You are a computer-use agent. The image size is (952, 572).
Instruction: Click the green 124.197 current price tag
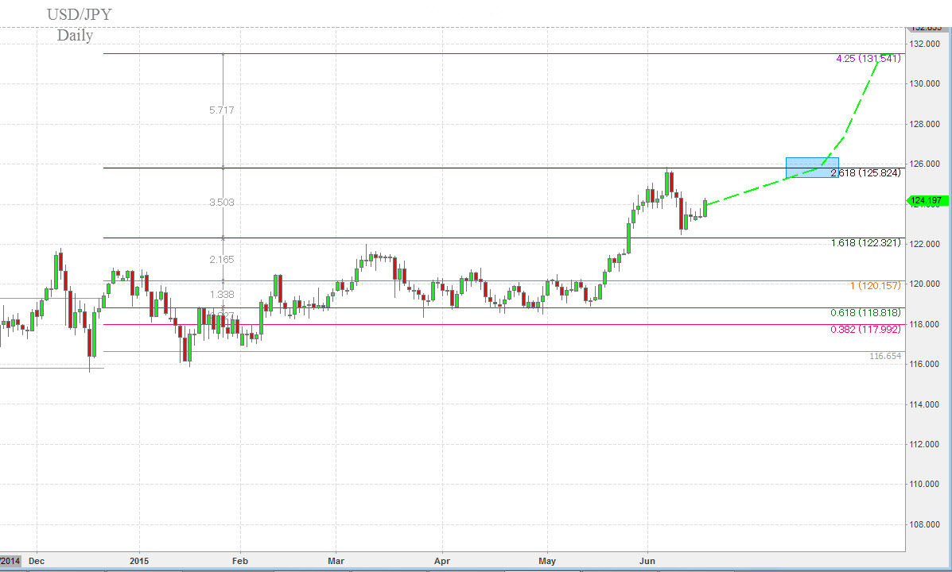pyautogui.click(x=926, y=200)
